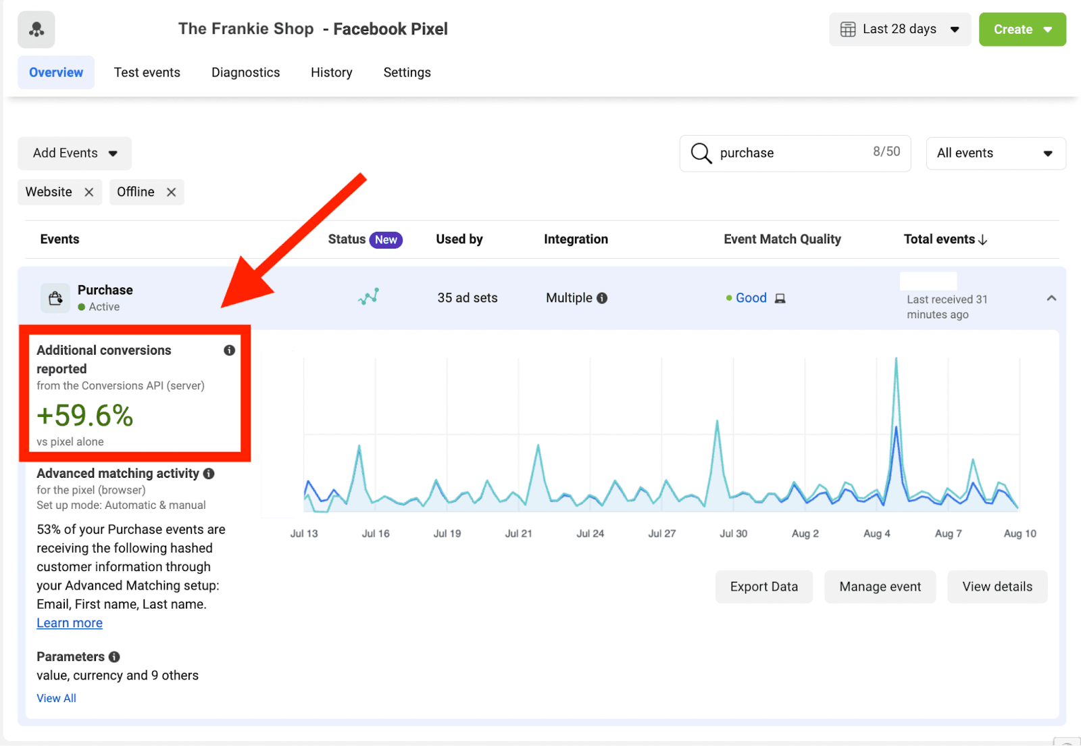Image resolution: width=1081 pixels, height=746 pixels.
Task: Click the Purchase status trend icon
Action: click(368, 297)
